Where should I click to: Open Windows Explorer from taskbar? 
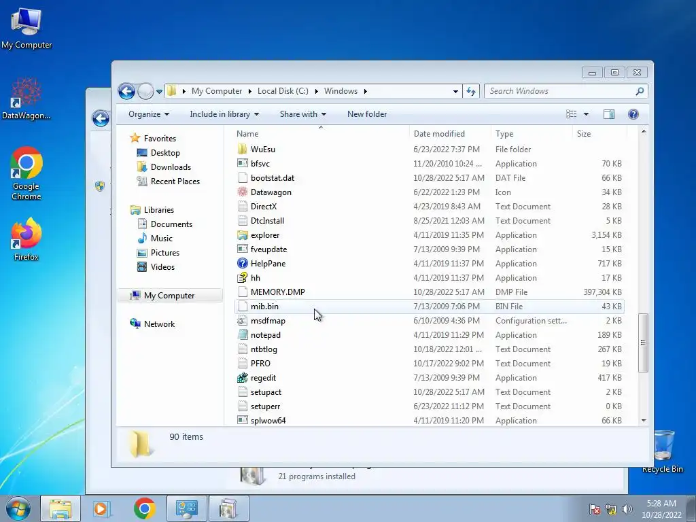tap(60, 508)
